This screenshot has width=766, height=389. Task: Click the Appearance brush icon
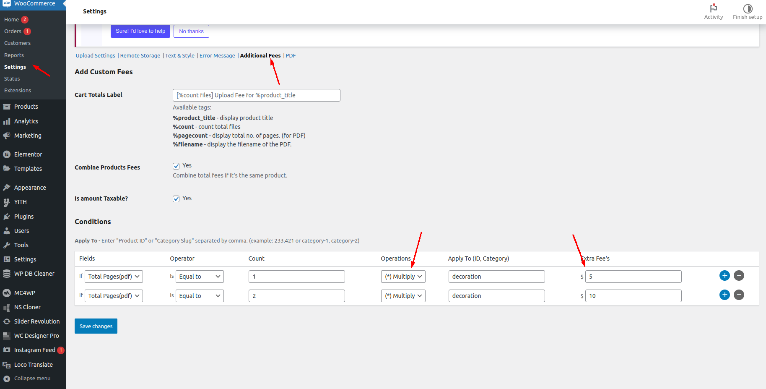[x=7, y=188]
